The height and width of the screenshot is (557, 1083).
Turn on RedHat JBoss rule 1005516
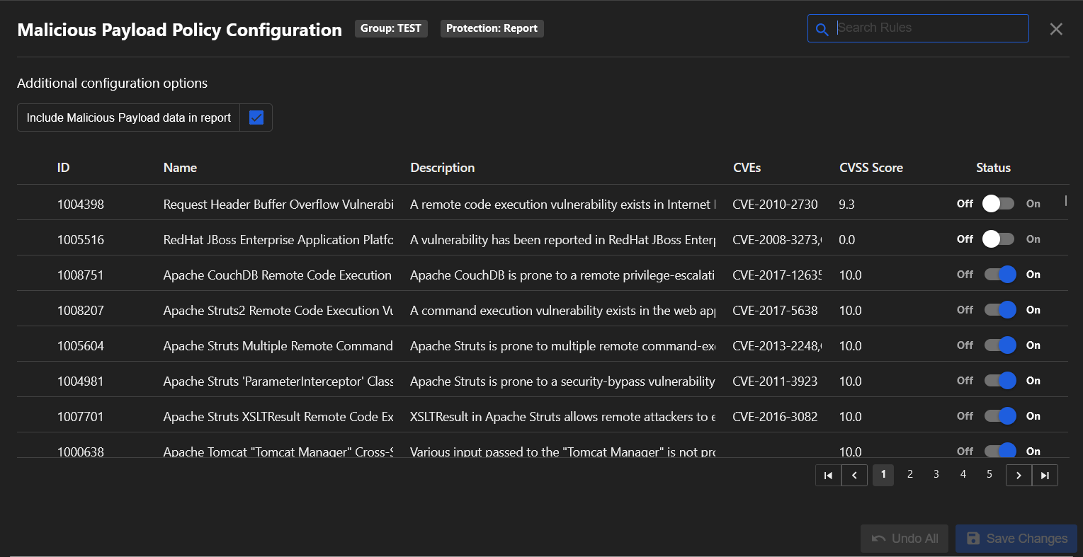point(999,239)
